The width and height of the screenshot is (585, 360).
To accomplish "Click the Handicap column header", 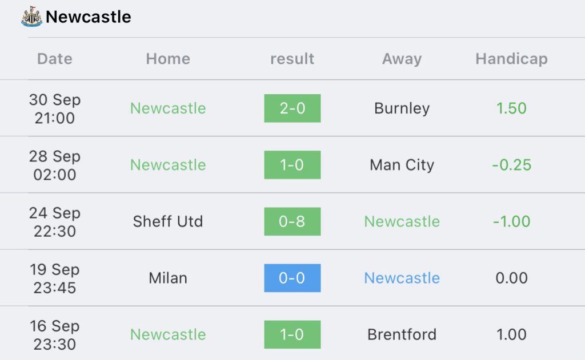I will pos(511,59).
